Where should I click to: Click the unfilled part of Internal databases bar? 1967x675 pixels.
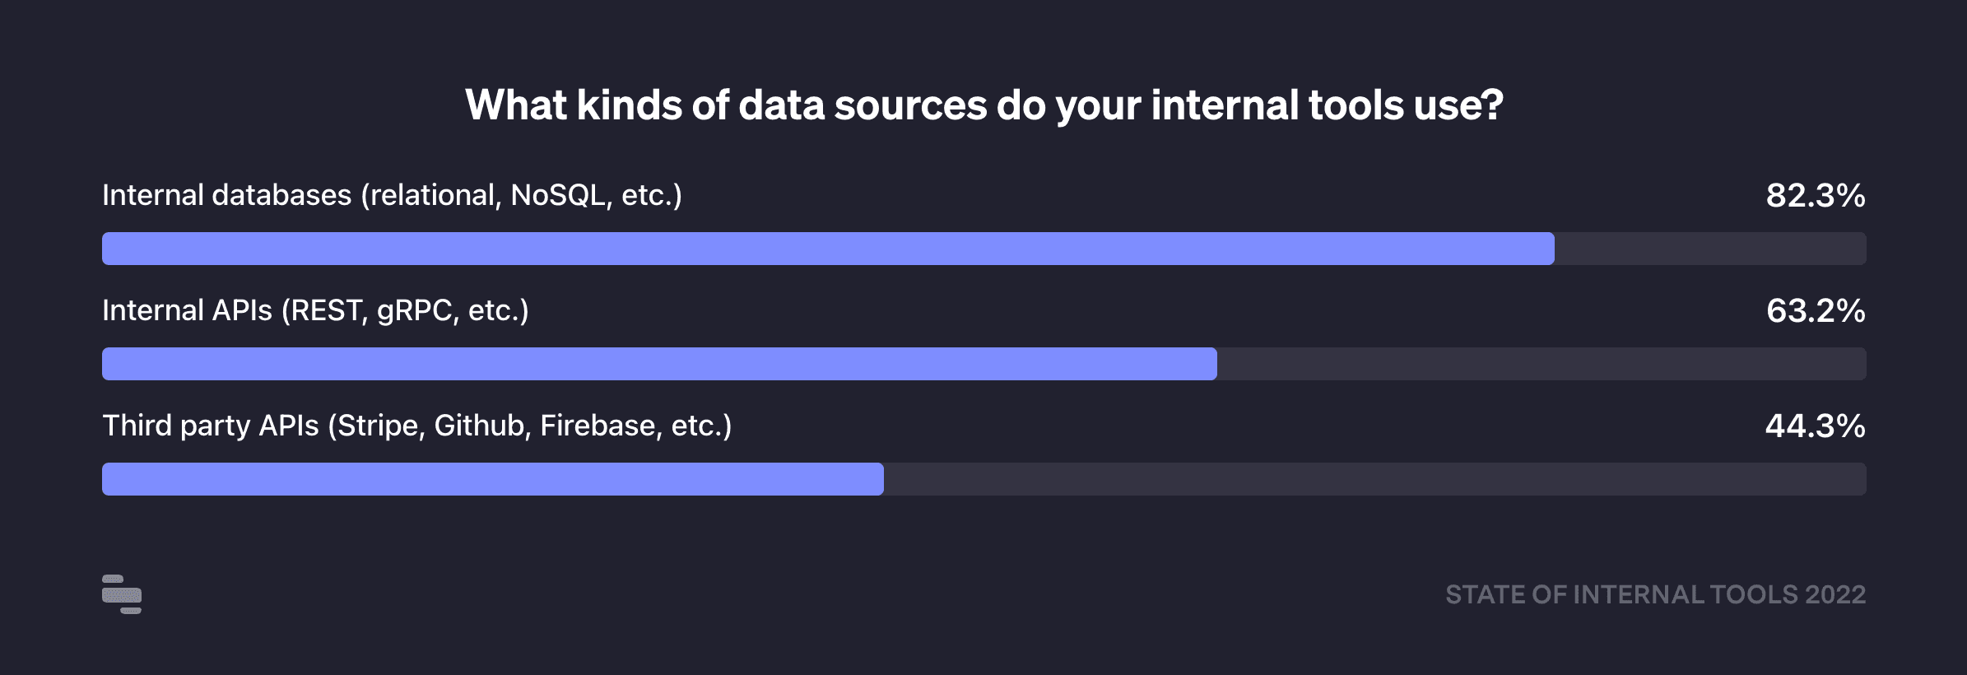[1710, 249]
